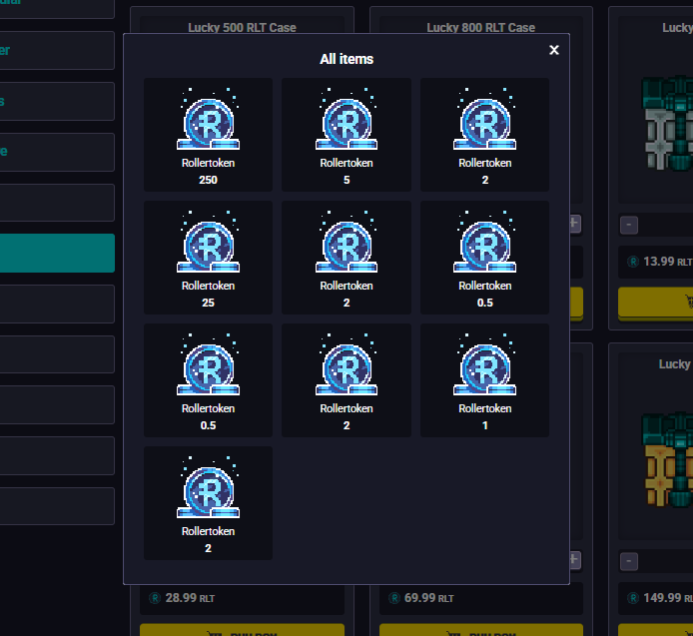Click the Rollertoken label above 250
Screen dimensions: 693x636
pos(208,163)
